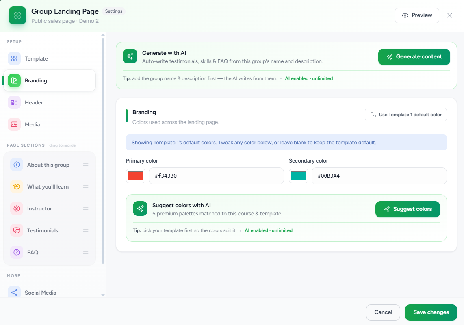Click the primary color hex input #f34330
The image size is (464, 325).
216,176
